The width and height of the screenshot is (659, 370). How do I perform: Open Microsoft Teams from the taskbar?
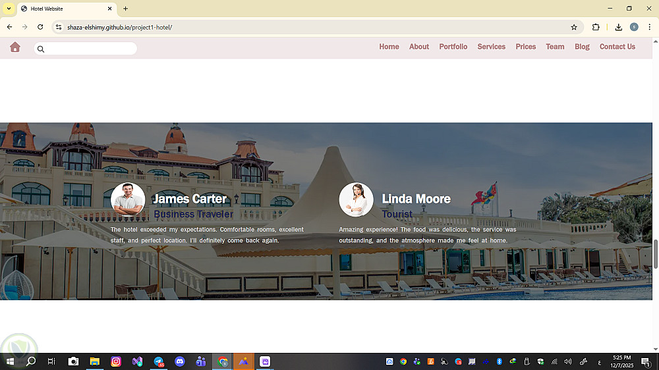pyautogui.click(x=201, y=361)
